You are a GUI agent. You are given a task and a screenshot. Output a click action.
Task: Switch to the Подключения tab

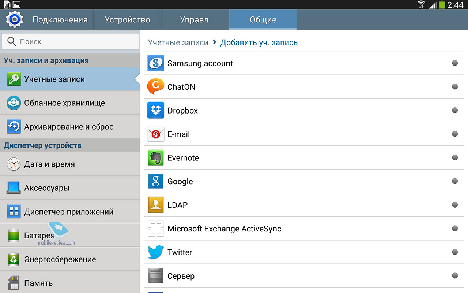pyautogui.click(x=60, y=19)
